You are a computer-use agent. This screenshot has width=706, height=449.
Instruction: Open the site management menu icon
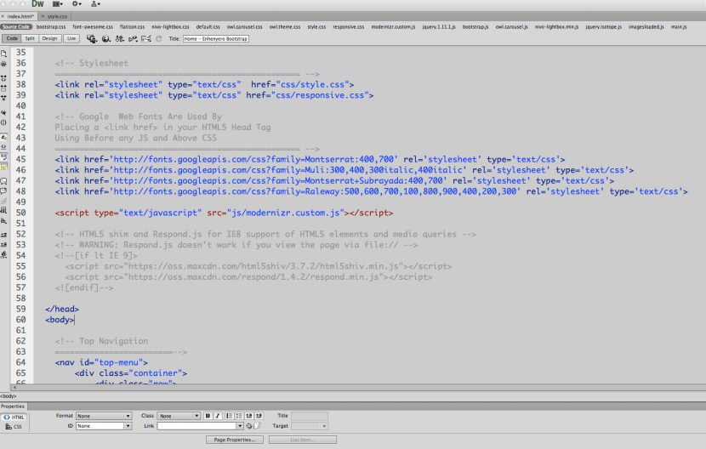point(95,4)
